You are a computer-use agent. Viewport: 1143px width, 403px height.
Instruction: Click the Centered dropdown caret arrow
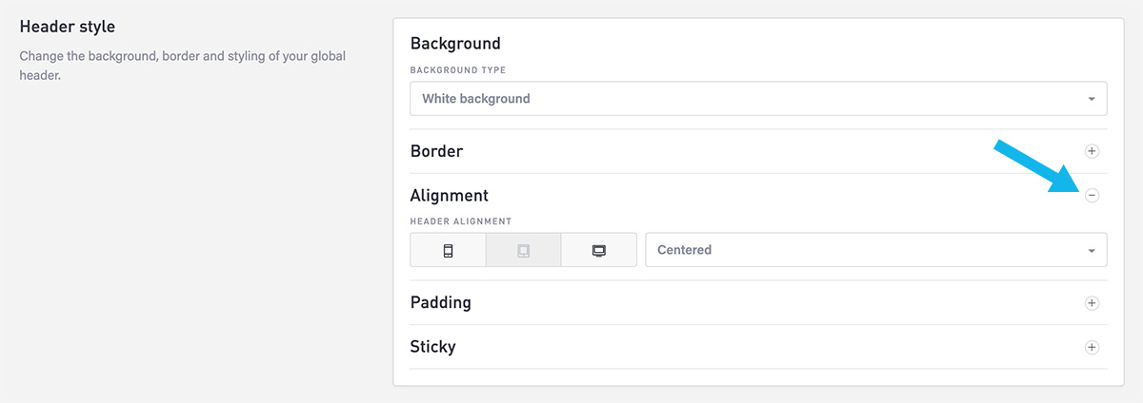[1092, 250]
